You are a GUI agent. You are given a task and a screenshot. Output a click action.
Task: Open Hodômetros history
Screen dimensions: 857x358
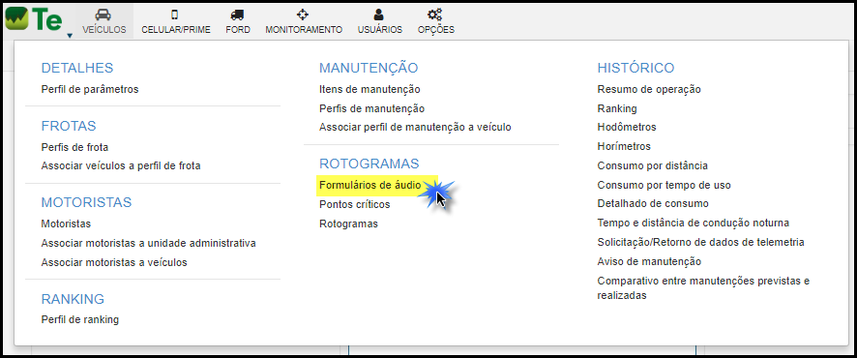[627, 128]
